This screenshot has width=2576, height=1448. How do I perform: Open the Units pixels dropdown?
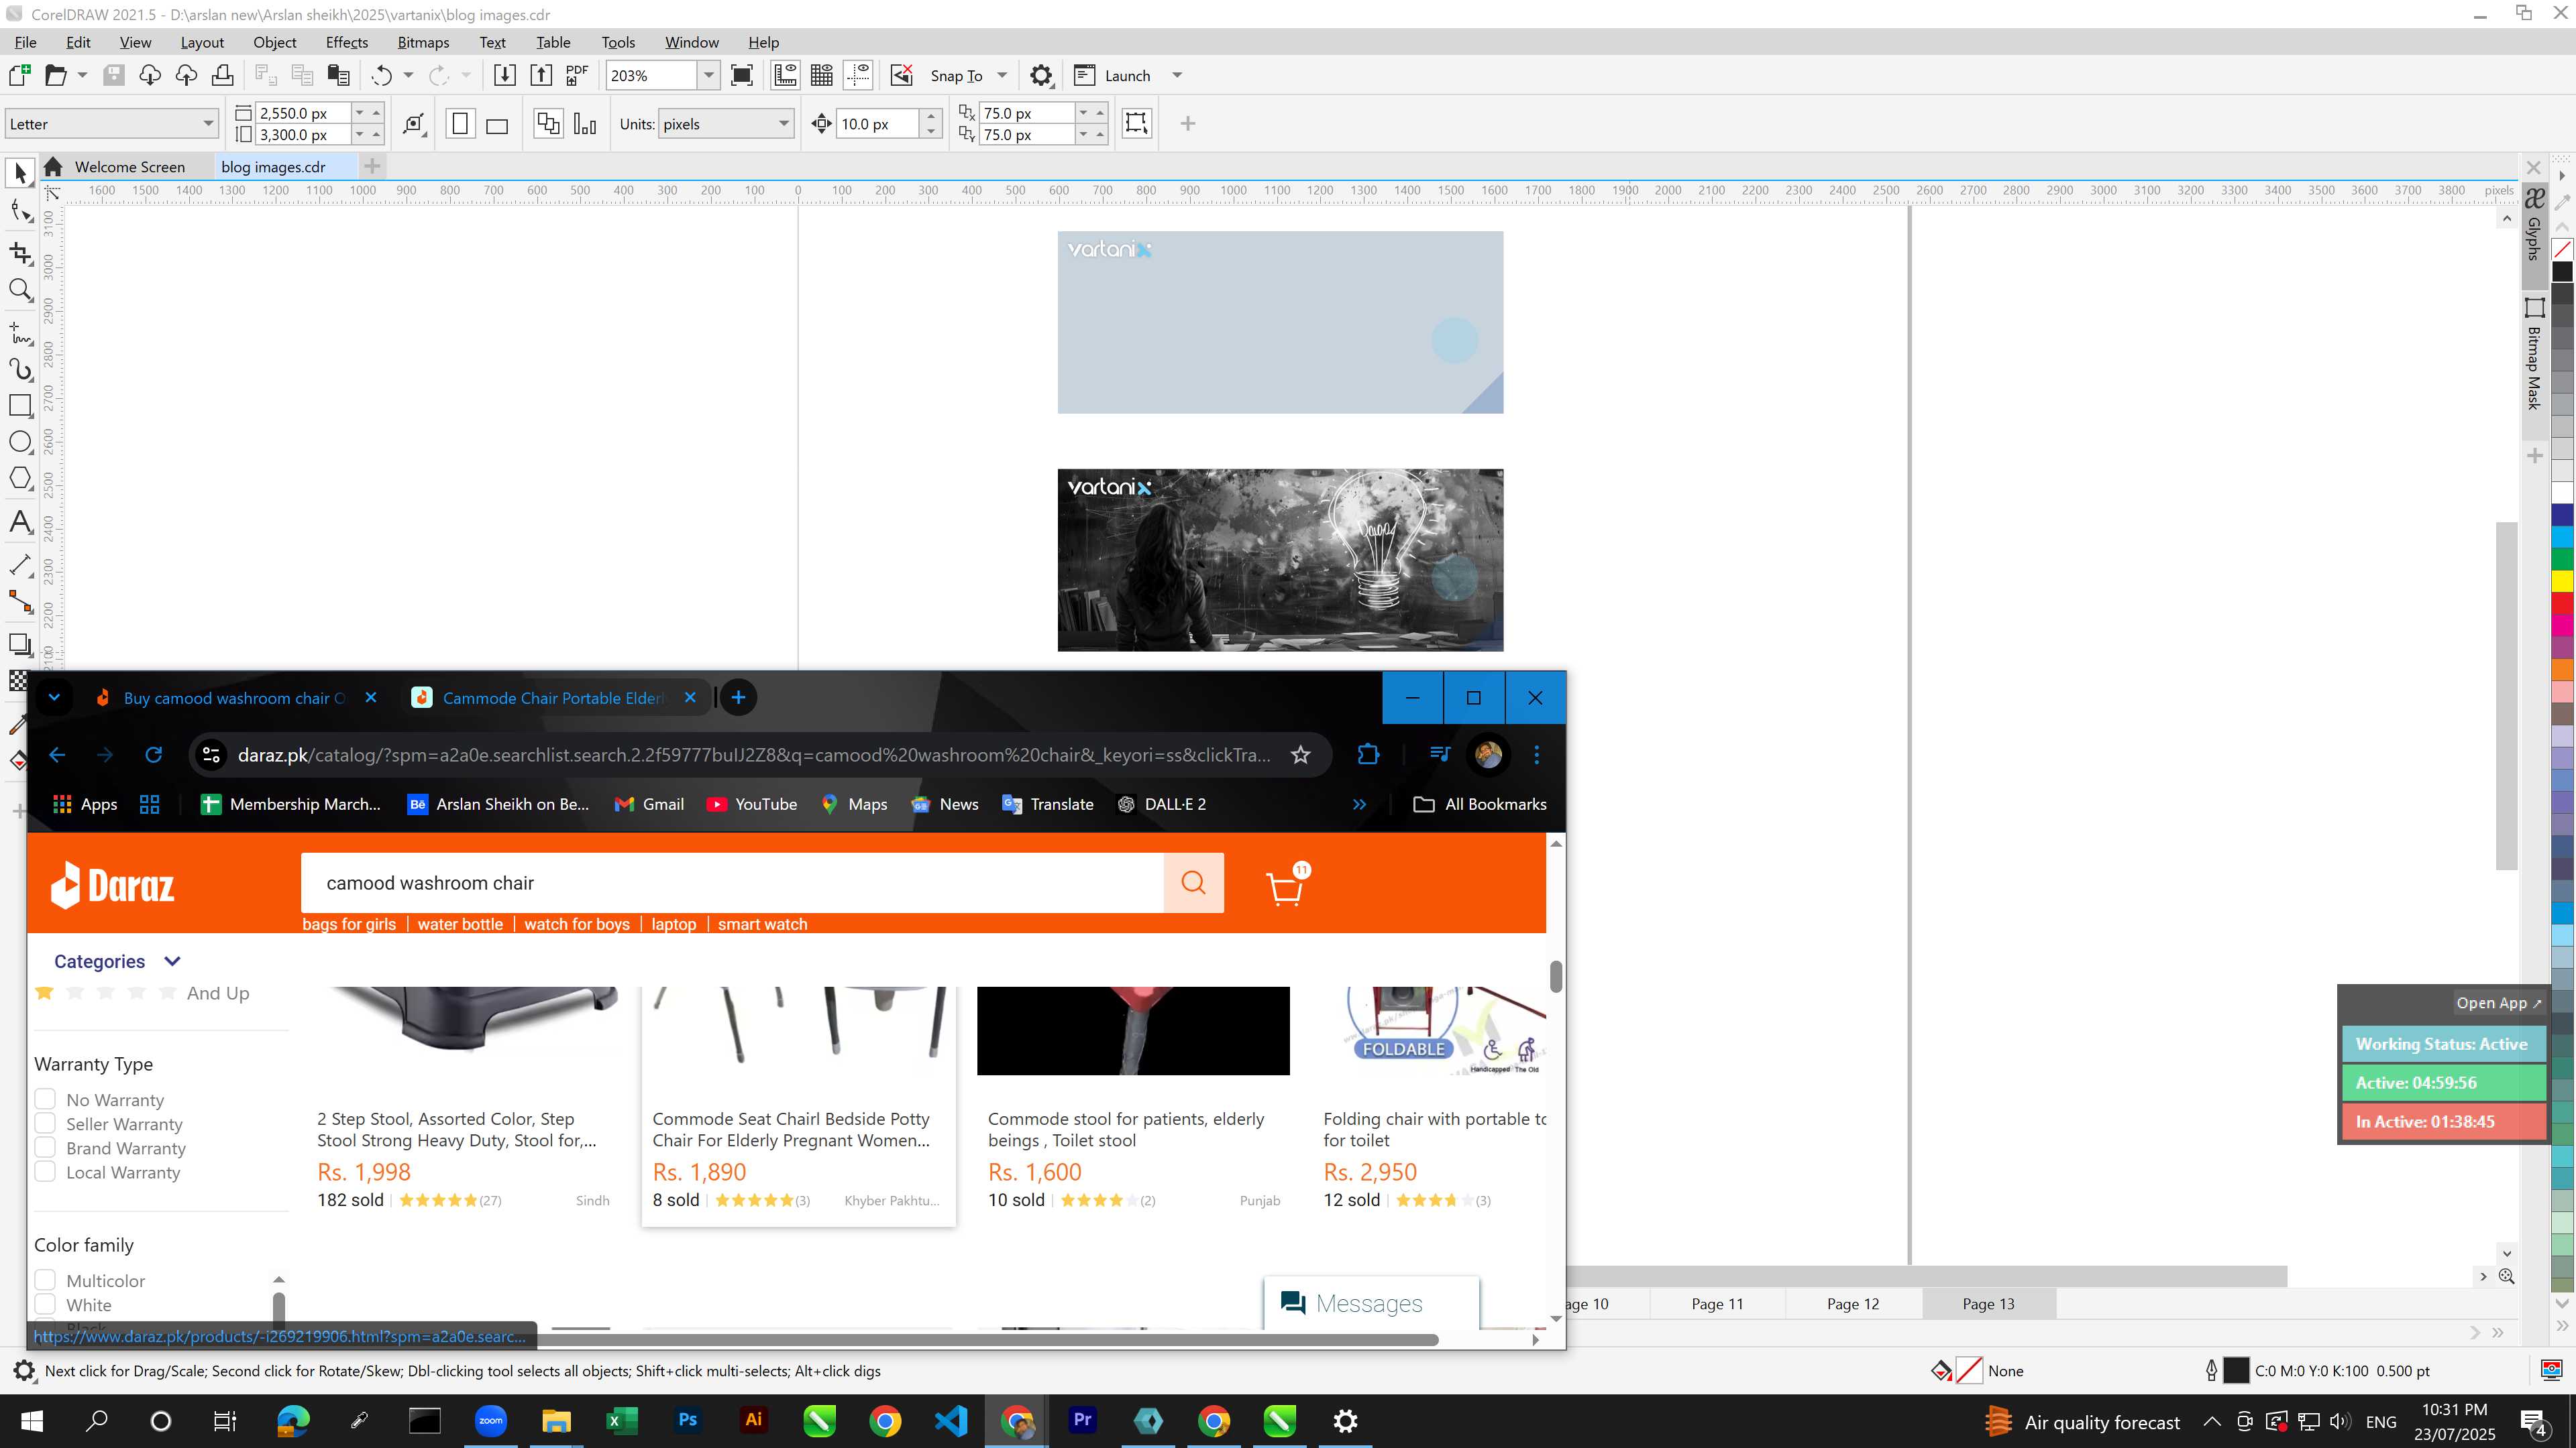pyautogui.click(x=783, y=124)
